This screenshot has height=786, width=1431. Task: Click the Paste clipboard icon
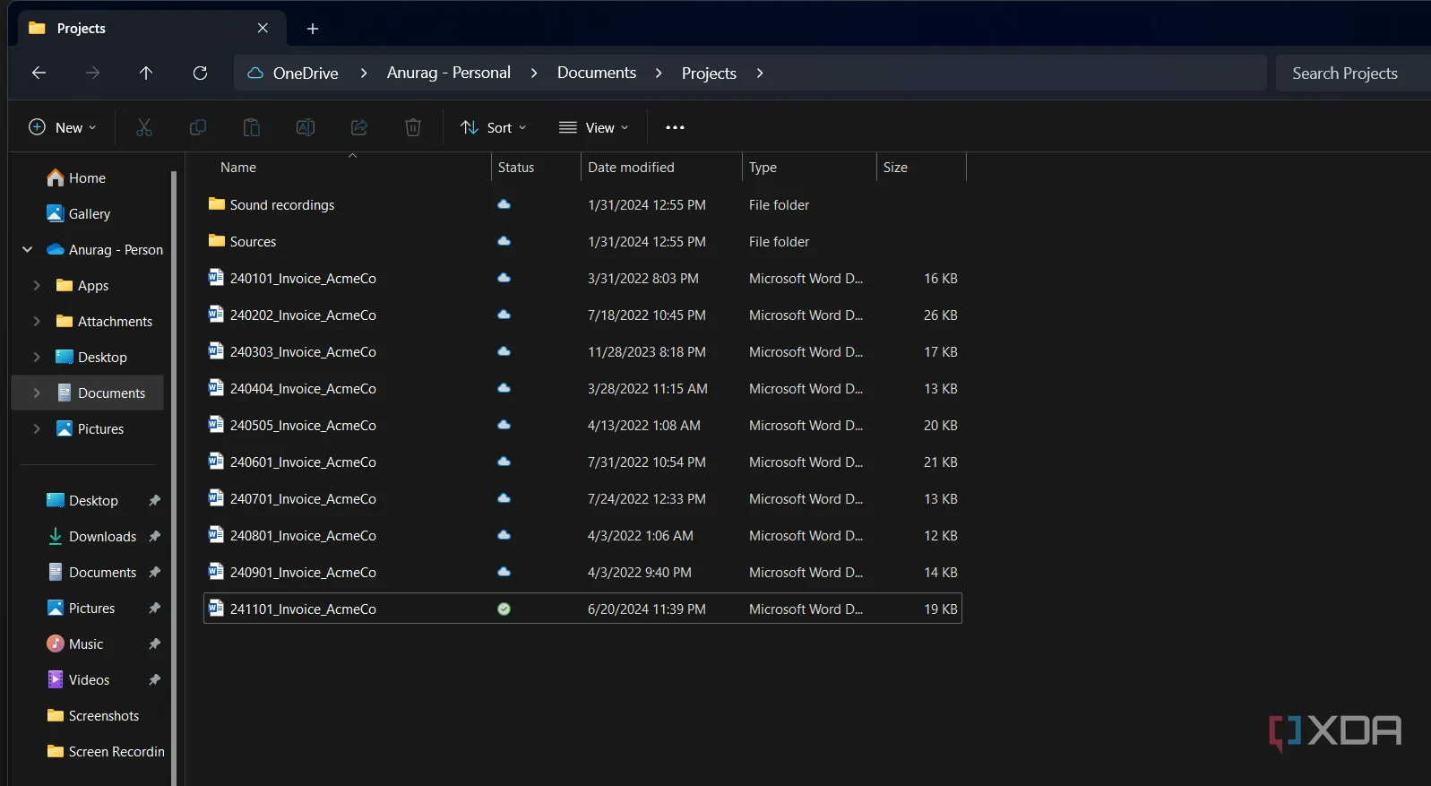(x=252, y=127)
